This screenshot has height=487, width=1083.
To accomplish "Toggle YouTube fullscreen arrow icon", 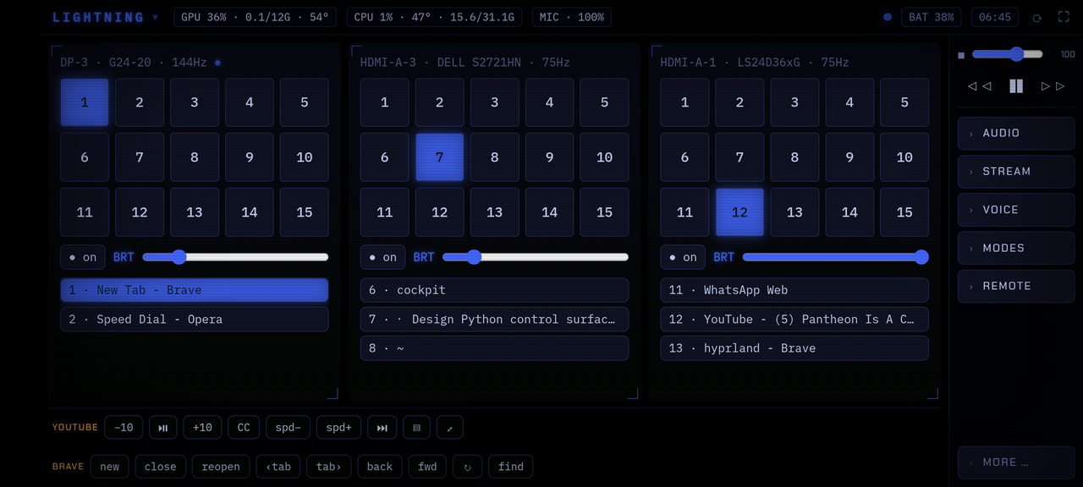I will pos(449,427).
